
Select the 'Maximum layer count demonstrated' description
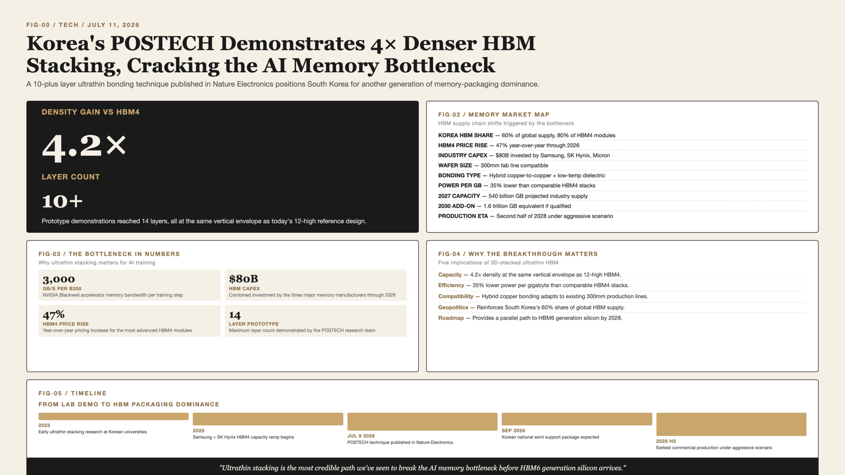point(302,330)
